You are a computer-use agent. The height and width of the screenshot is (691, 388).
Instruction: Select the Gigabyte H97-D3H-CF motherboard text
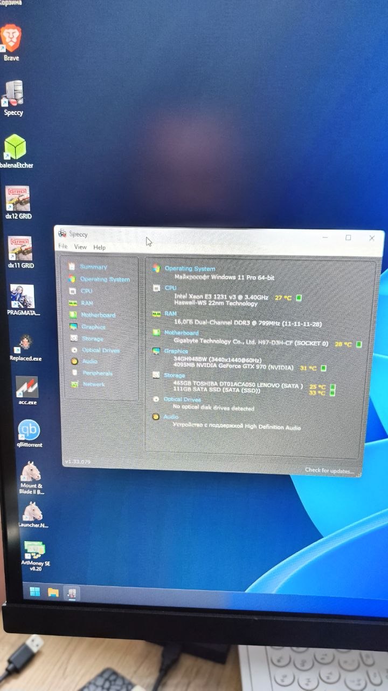point(251,343)
